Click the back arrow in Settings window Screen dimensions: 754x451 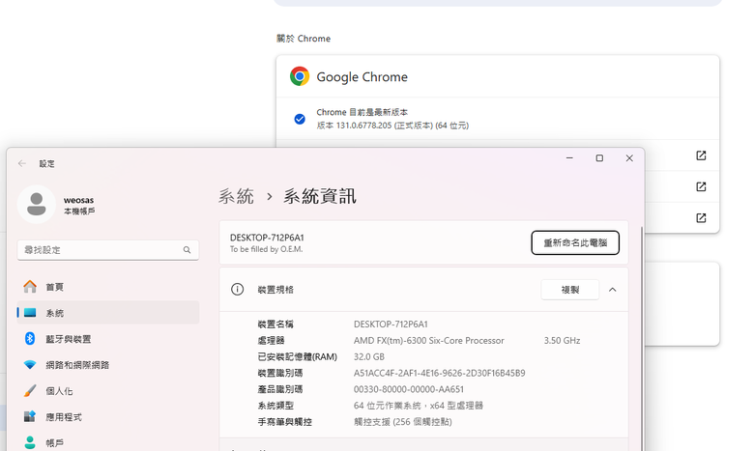pos(22,164)
